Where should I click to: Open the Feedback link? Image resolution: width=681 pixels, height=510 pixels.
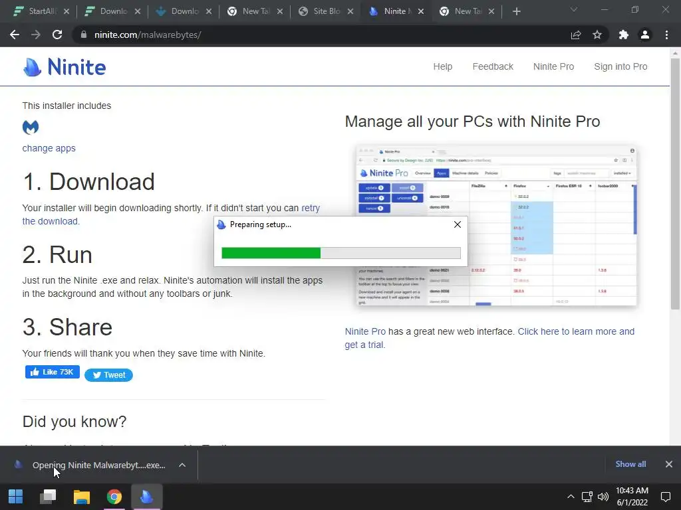[493, 67]
